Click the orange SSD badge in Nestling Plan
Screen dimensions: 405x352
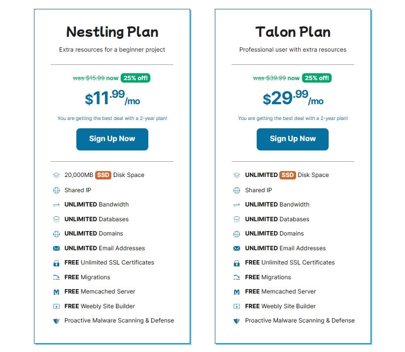[x=103, y=175]
